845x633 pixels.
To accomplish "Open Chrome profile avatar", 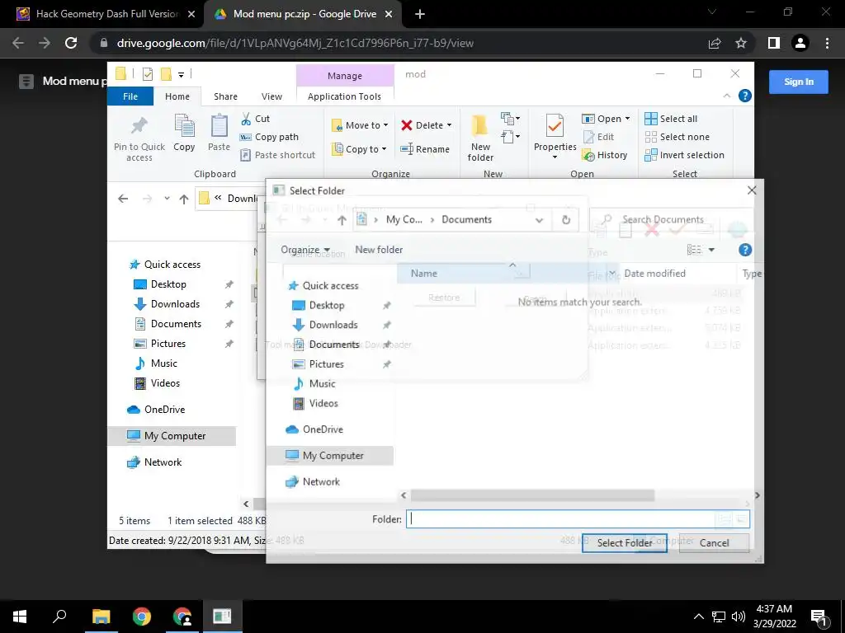I will [x=800, y=43].
